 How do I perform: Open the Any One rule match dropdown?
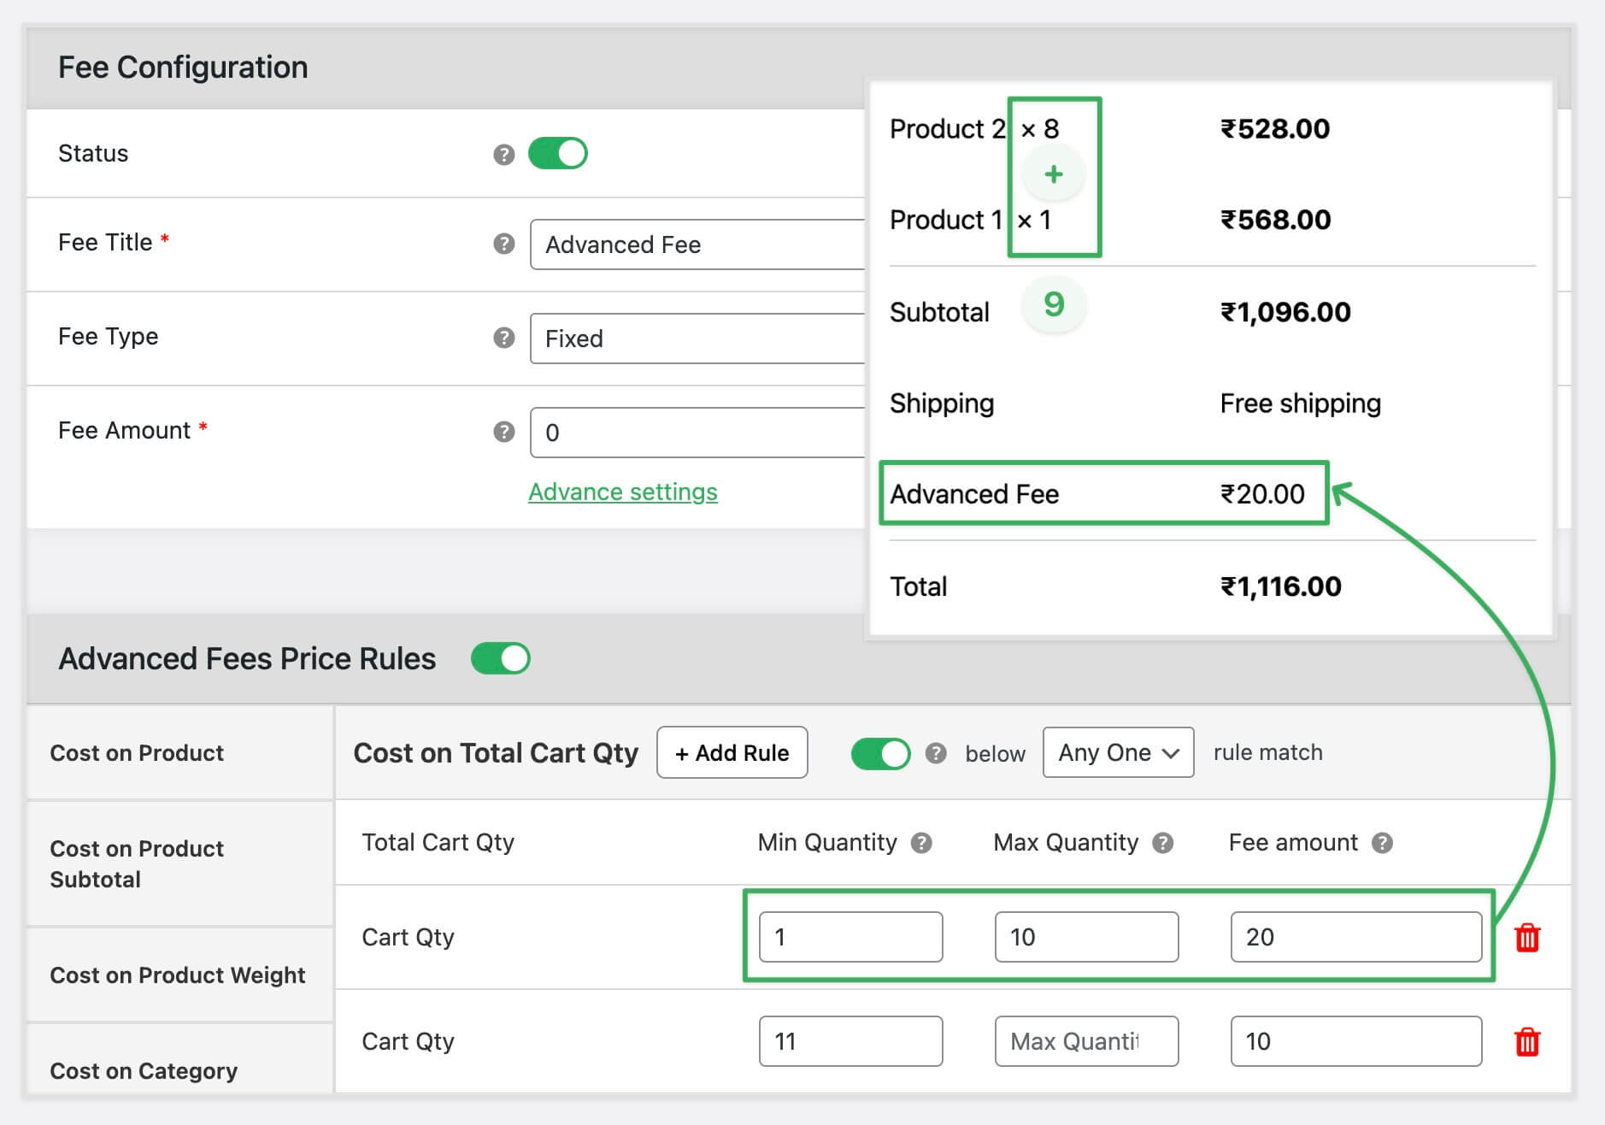(x=1117, y=752)
